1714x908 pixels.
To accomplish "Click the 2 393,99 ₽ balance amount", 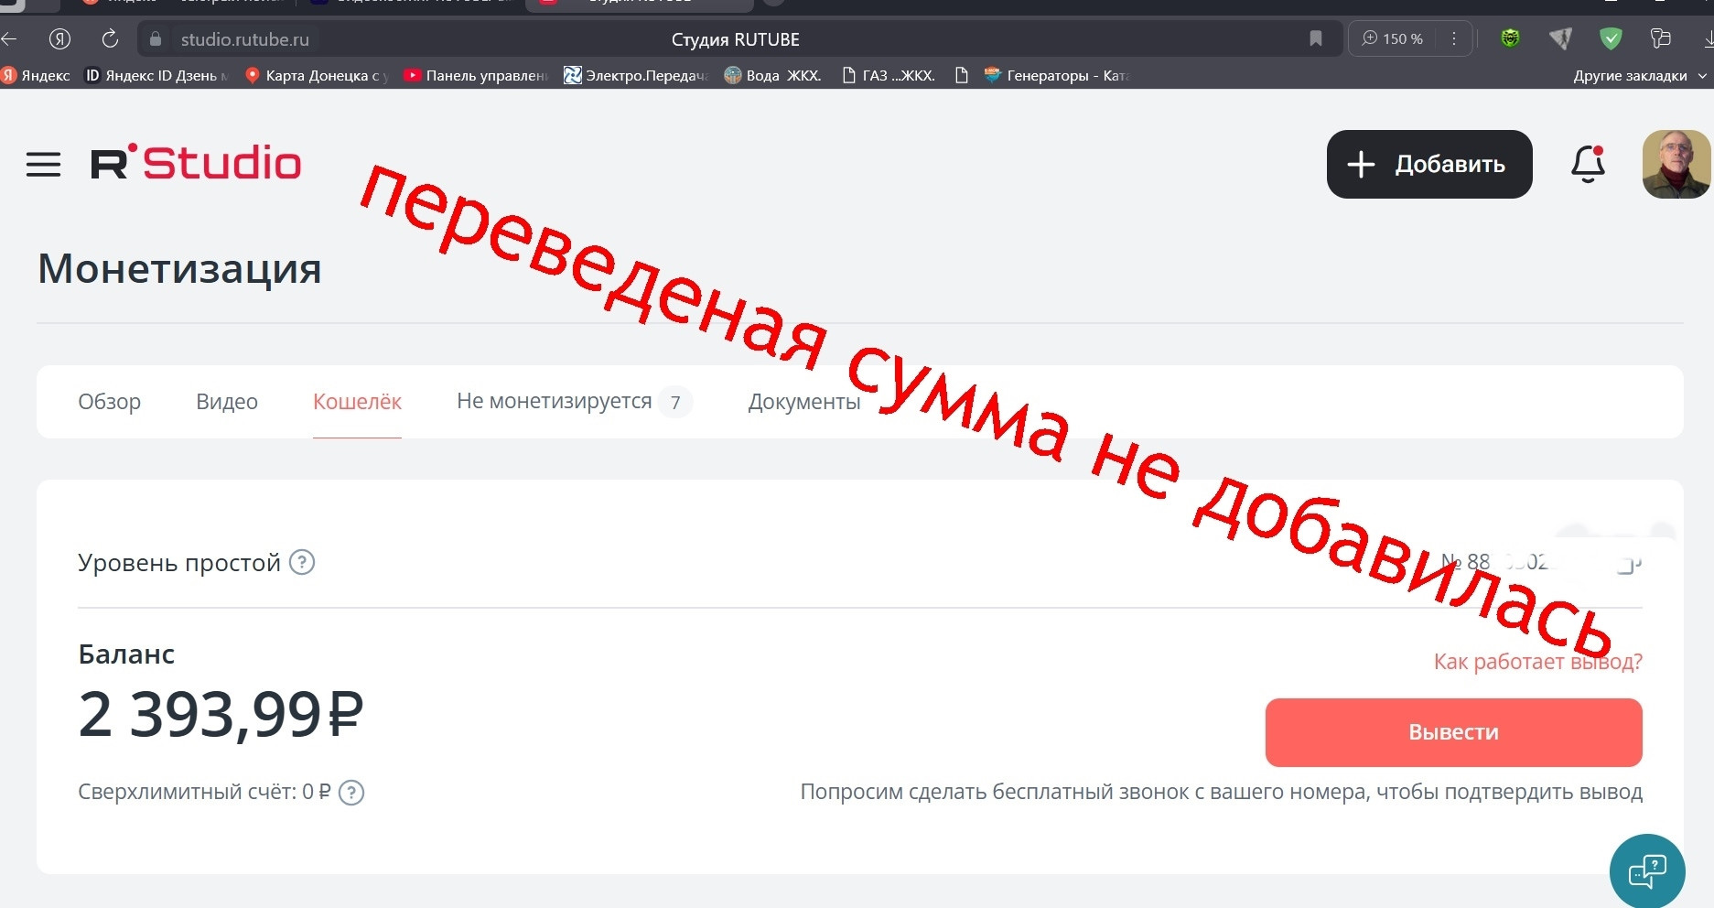I will tap(221, 714).
